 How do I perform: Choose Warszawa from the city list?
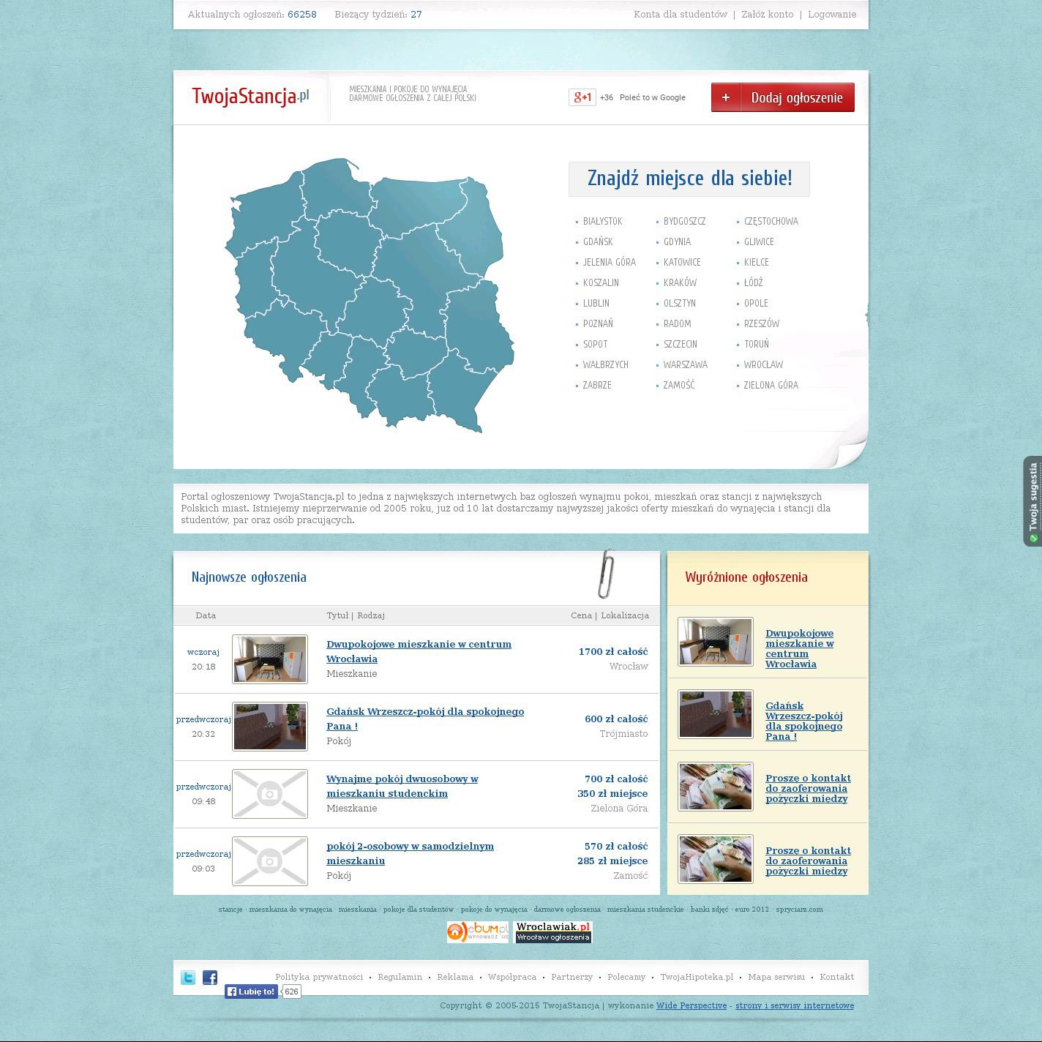(685, 364)
